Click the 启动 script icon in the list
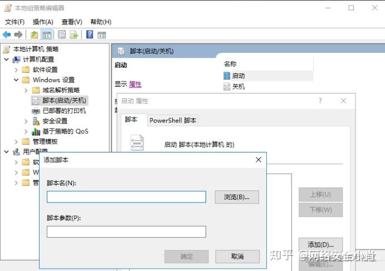385x271 pixels. (227, 76)
